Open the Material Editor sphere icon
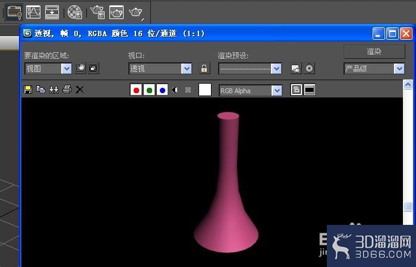This screenshot has height=267, width=416. (x=74, y=12)
